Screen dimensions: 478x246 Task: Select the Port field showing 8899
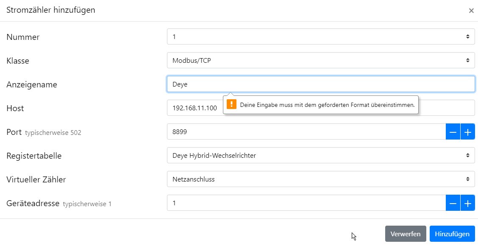pos(306,132)
